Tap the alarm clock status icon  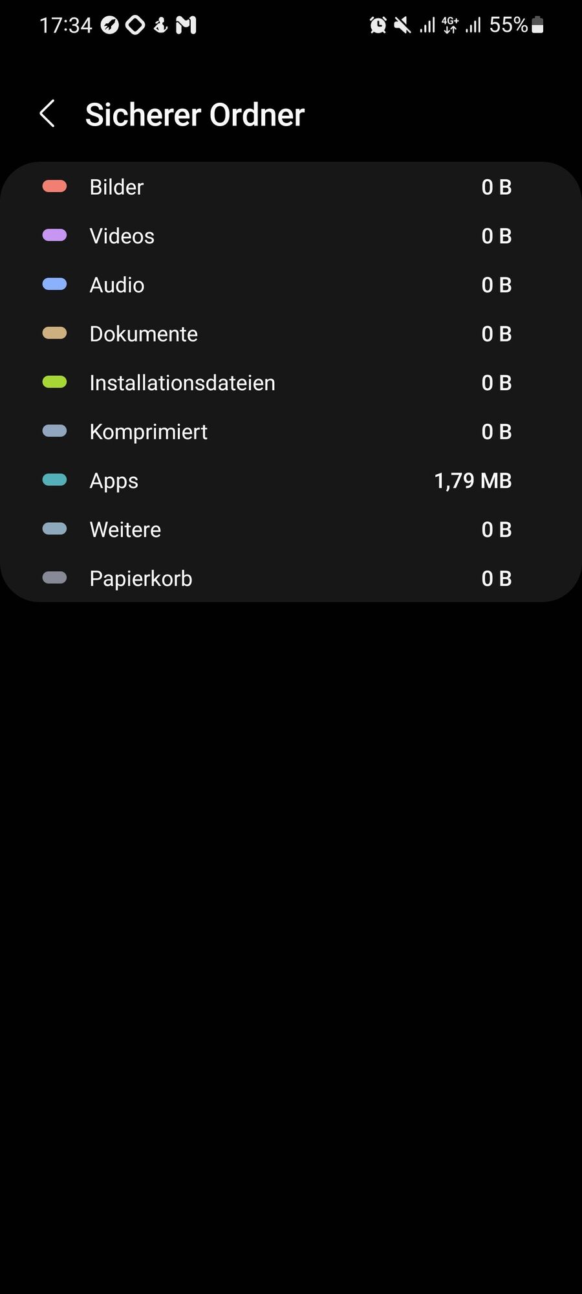tap(378, 25)
